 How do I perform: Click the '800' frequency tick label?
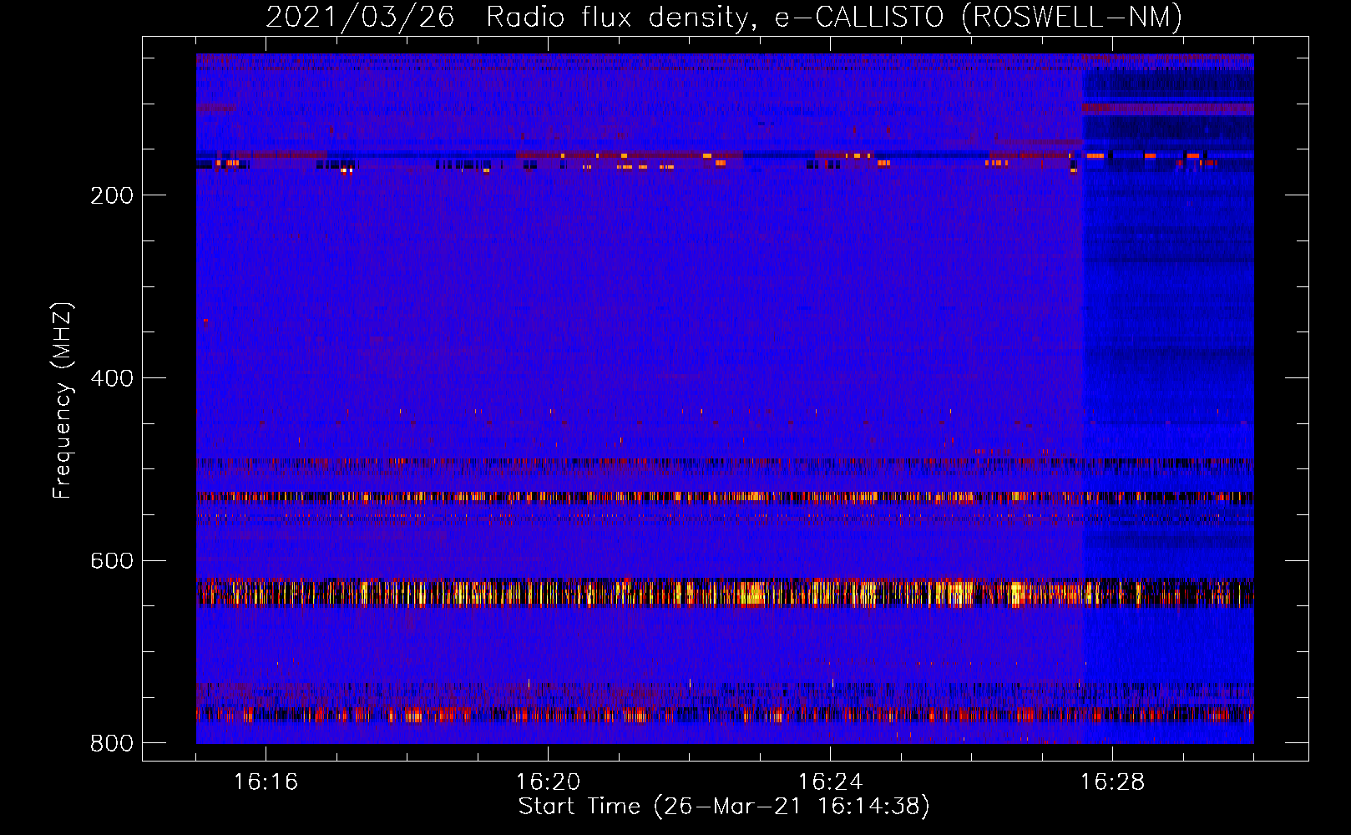(112, 743)
